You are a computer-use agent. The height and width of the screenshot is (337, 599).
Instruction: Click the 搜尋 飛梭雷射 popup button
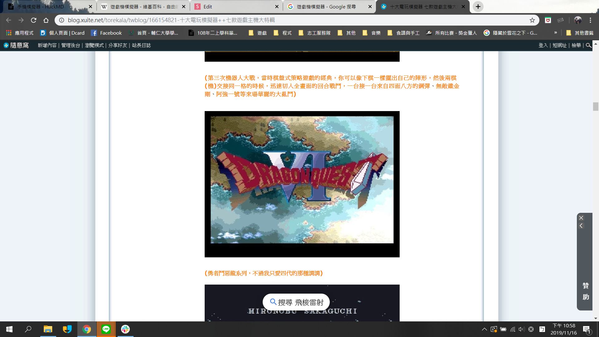[296, 302]
